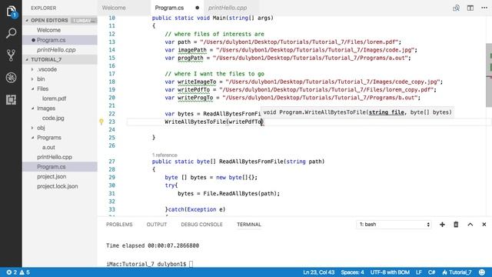Click the warnings count in status bar
The width and height of the screenshot is (492, 277).
pos(25,272)
